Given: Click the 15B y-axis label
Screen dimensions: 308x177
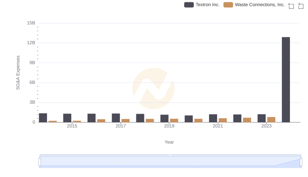Looking at the screenshot, I should pyautogui.click(x=31, y=23).
